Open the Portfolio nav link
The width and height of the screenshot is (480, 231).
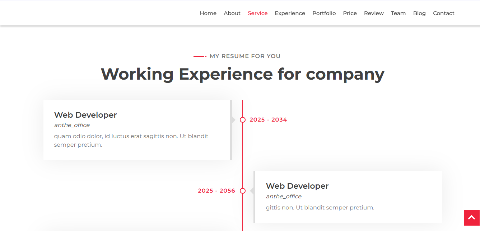pyautogui.click(x=324, y=13)
